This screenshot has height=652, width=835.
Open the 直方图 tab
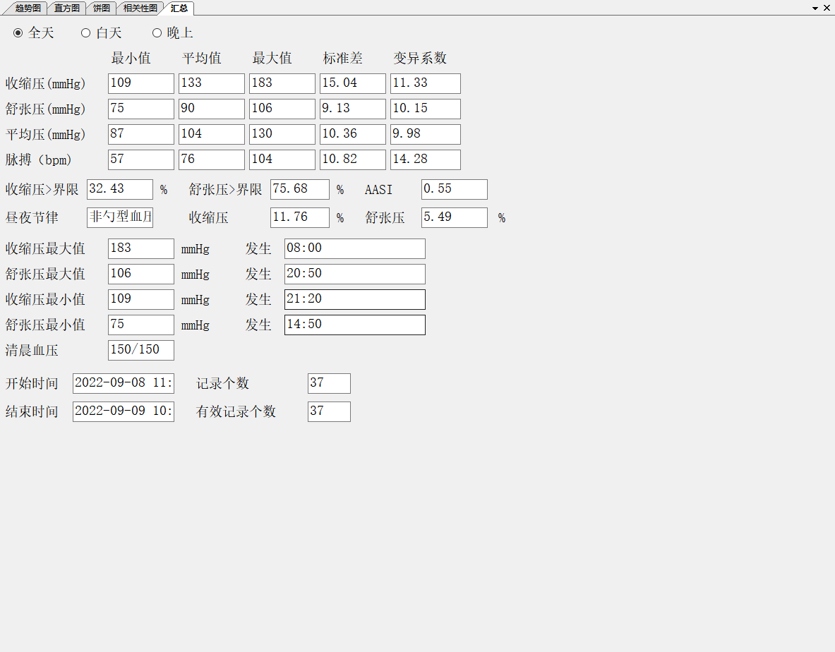click(x=68, y=8)
